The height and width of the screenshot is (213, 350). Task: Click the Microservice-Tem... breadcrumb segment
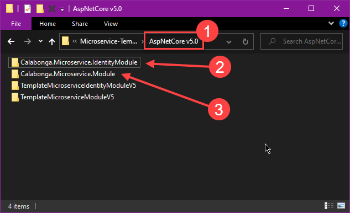(x=109, y=41)
